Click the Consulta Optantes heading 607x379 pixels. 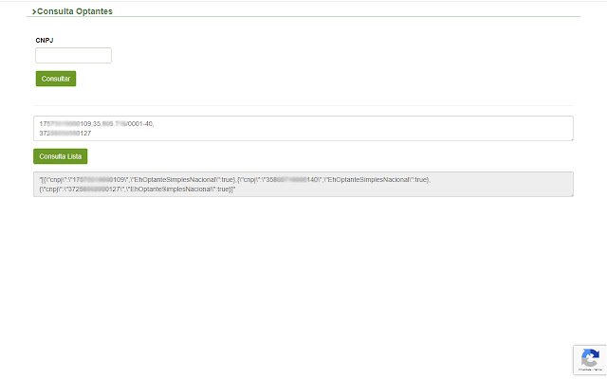point(72,11)
